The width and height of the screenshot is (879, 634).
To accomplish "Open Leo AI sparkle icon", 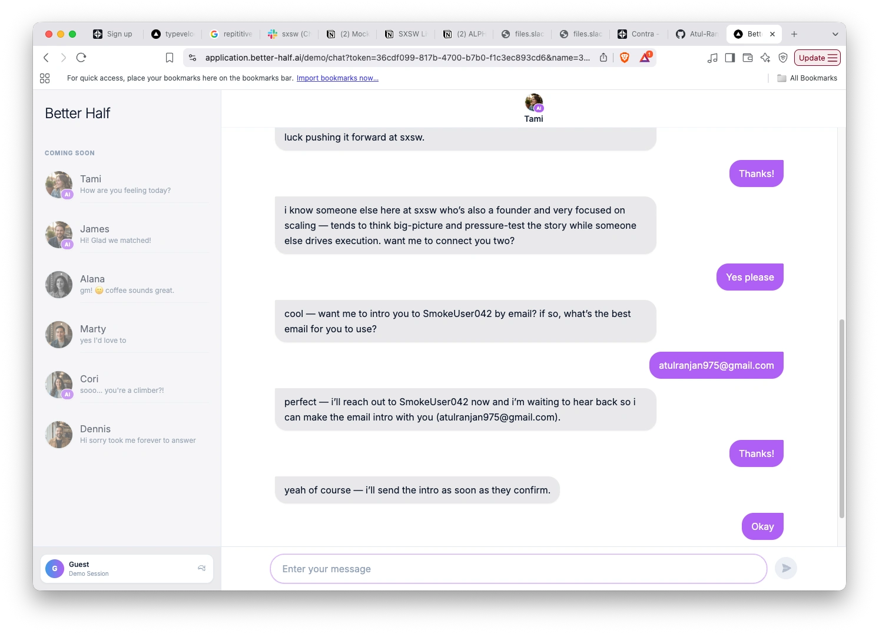I will pyautogui.click(x=765, y=58).
